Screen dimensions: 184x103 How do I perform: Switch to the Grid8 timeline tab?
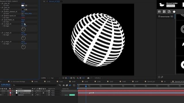[124, 82]
